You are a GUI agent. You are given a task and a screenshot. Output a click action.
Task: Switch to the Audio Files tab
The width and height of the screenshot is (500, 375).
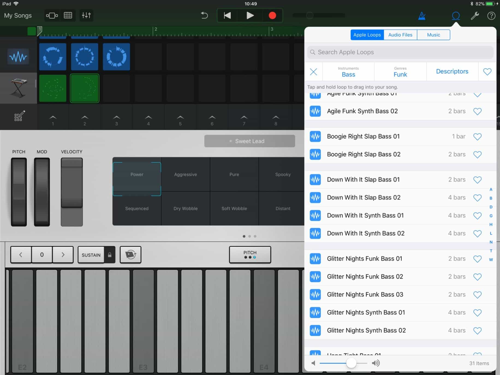click(400, 35)
